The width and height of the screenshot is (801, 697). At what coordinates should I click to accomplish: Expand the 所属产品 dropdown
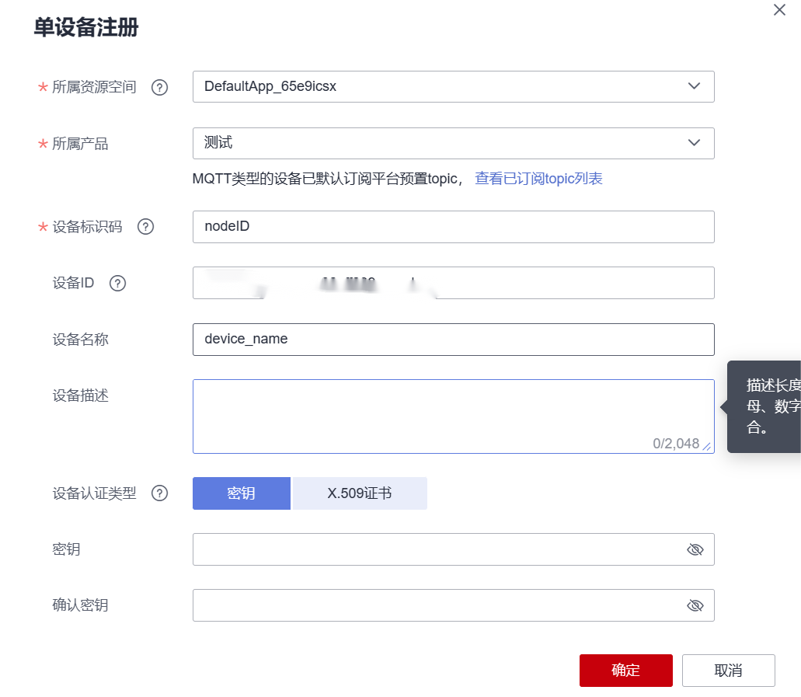[453, 143]
